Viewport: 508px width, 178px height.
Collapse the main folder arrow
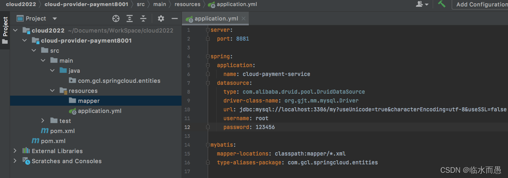[43, 60]
